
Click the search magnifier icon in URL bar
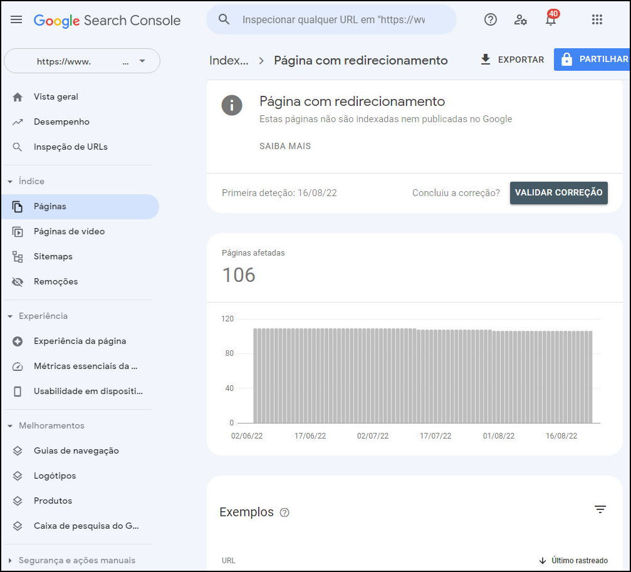click(x=224, y=19)
